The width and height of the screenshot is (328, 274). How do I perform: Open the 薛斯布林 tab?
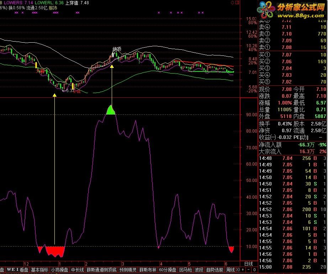[148, 270]
